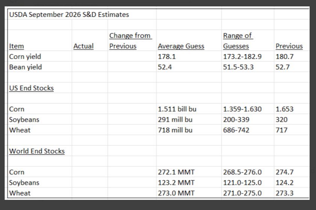Click the soybeans range cell 200-339
Screen dimensions: 316x210
pyautogui.click(x=236, y=119)
